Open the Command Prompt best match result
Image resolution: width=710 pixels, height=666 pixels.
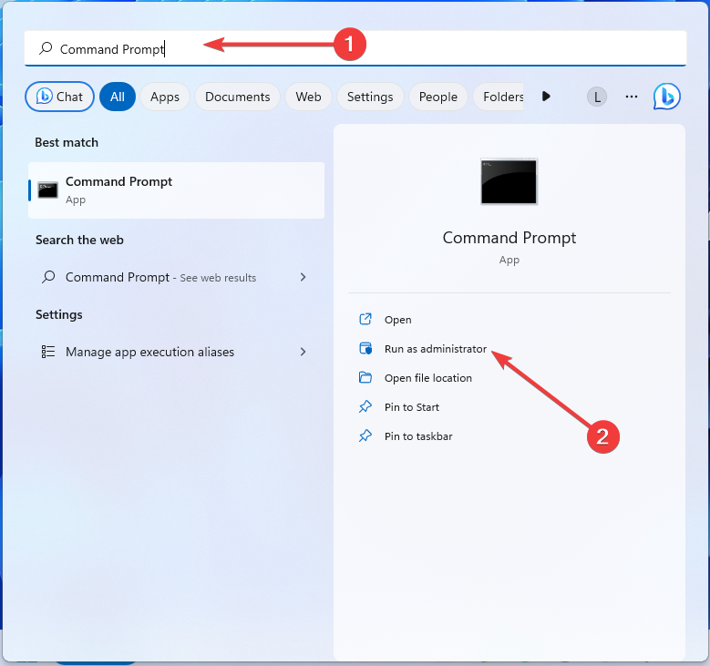[176, 190]
